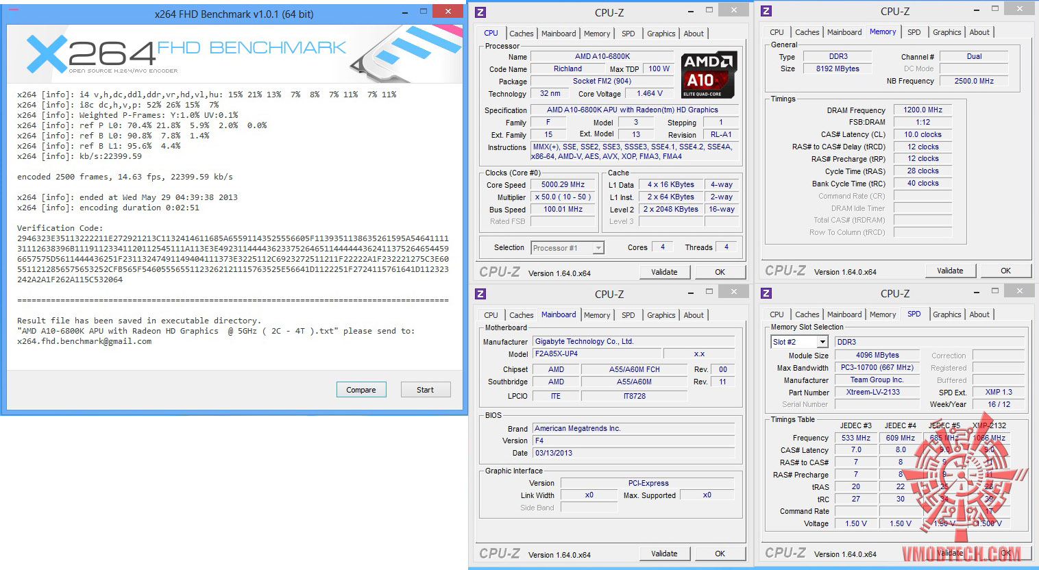Image resolution: width=1039 pixels, height=570 pixels.
Task: Click the package value 'Socket FM2 (904)'
Action: 602,81
